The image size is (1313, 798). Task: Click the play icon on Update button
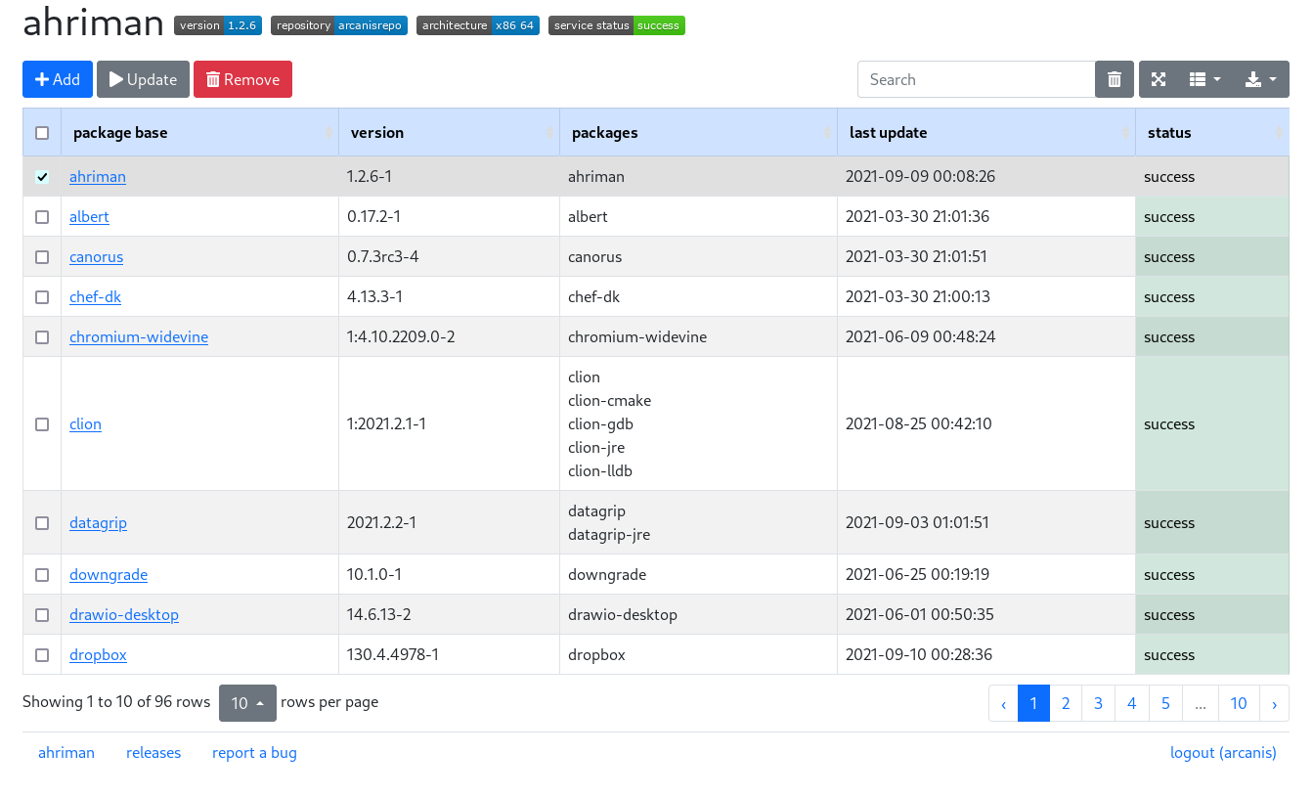pyautogui.click(x=114, y=79)
